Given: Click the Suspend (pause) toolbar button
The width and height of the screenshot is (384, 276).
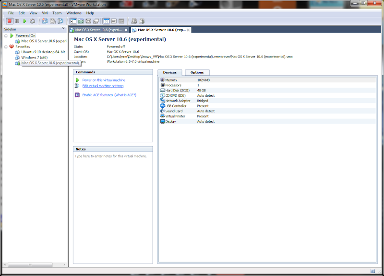Looking at the screenshot, I should 17,21.
